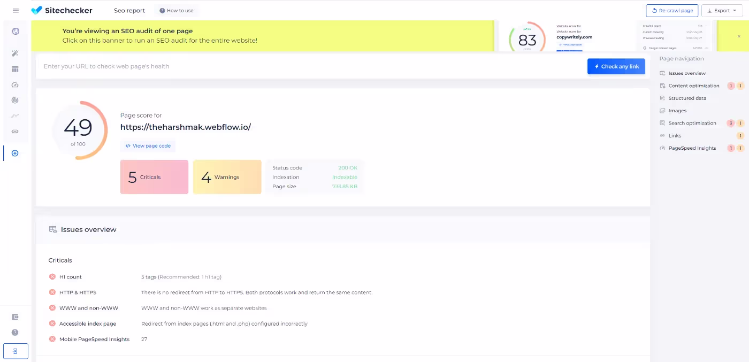Click the Check any link button
The height and width of the screenshot is (362, 749).
[616, 66]
